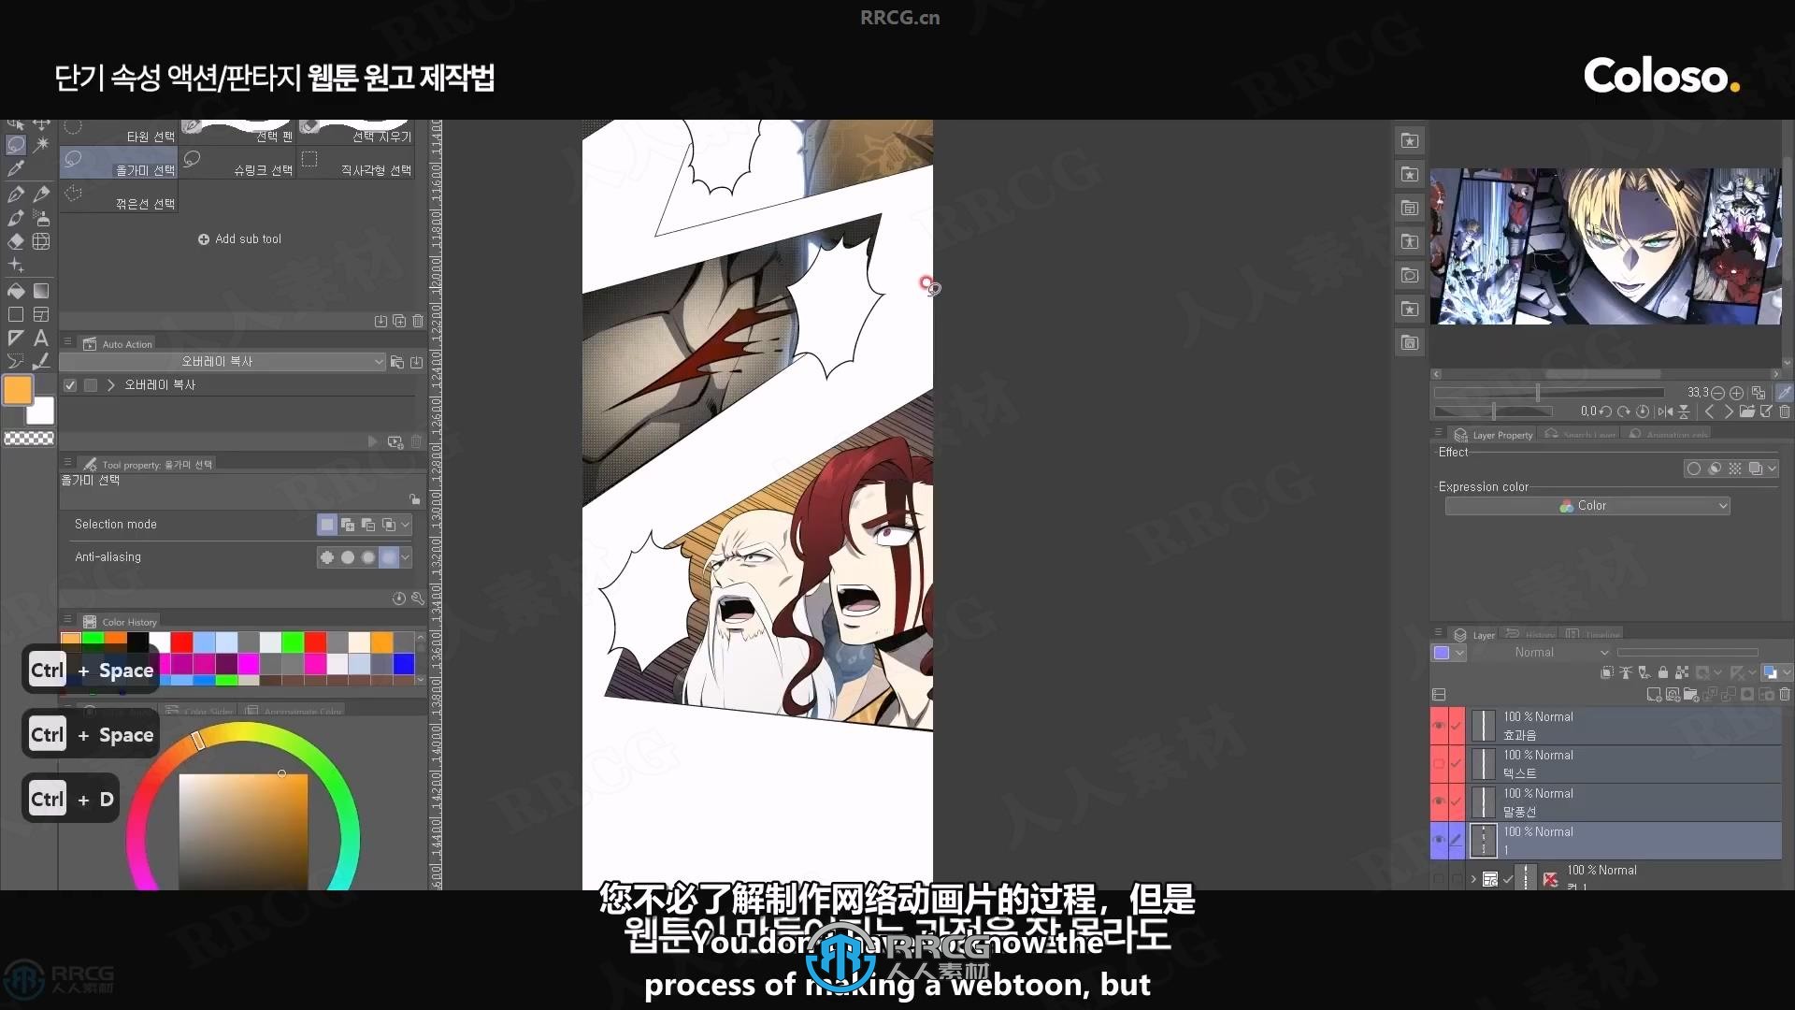Choose the 꺾은선 선택 sub tool

pyautogui.click(x=119, y=196)
